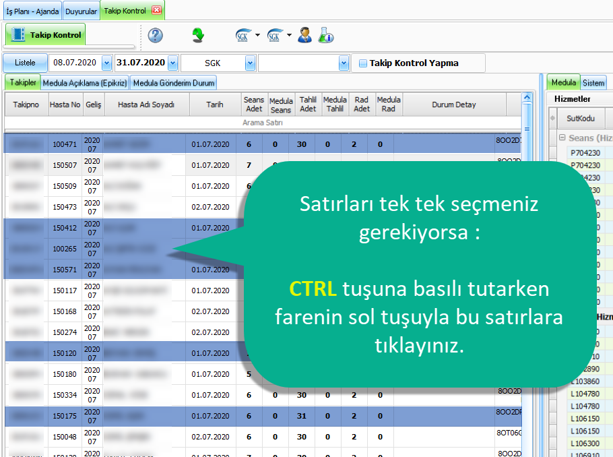
Task: Select the Sistem tab in right panel
Action: pos(593,83)
